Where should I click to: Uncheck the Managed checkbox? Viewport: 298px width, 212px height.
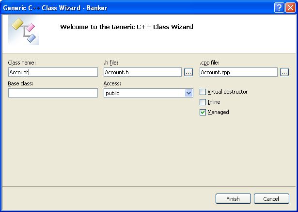coord(203,112)
